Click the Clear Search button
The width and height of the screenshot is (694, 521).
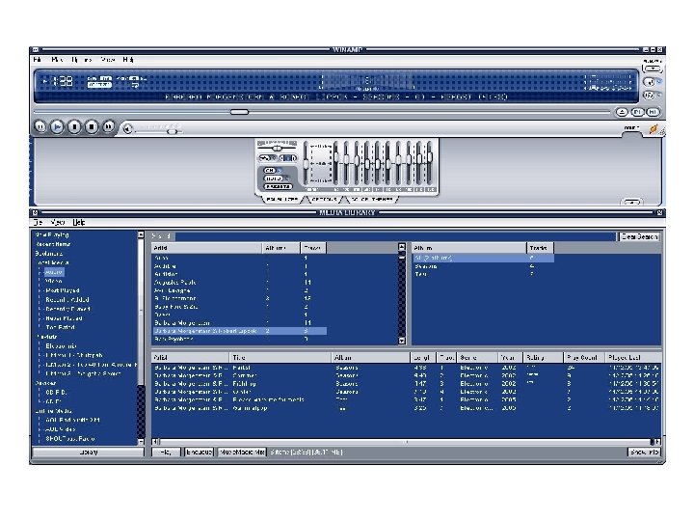coord(640,236)
